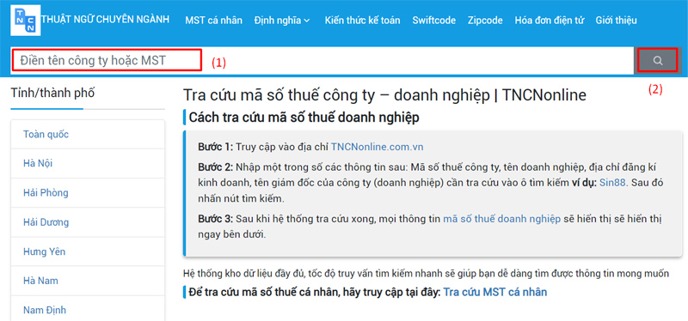Click the heading Cách tra cứu mã số thuế doanh nghiệp

coord(304,118)
